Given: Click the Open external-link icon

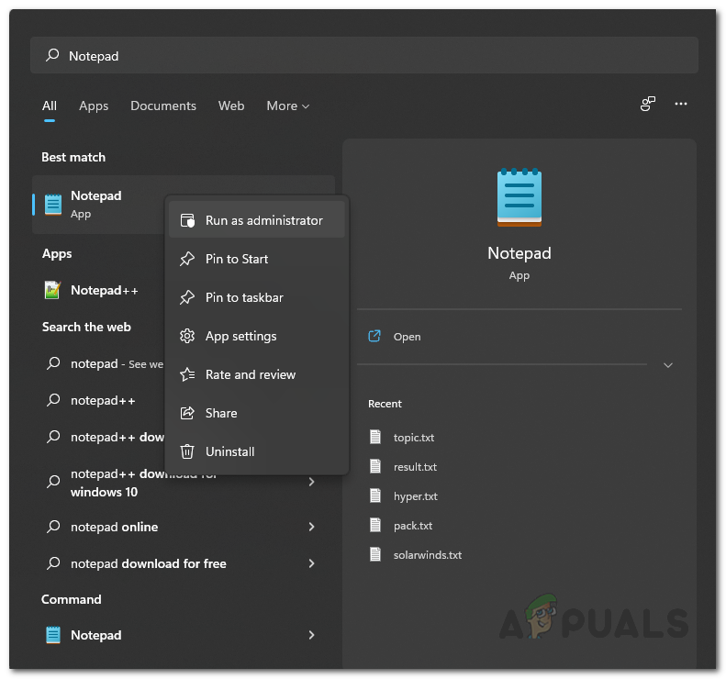Looking at the screenshot, I should (x=374, y=336).
